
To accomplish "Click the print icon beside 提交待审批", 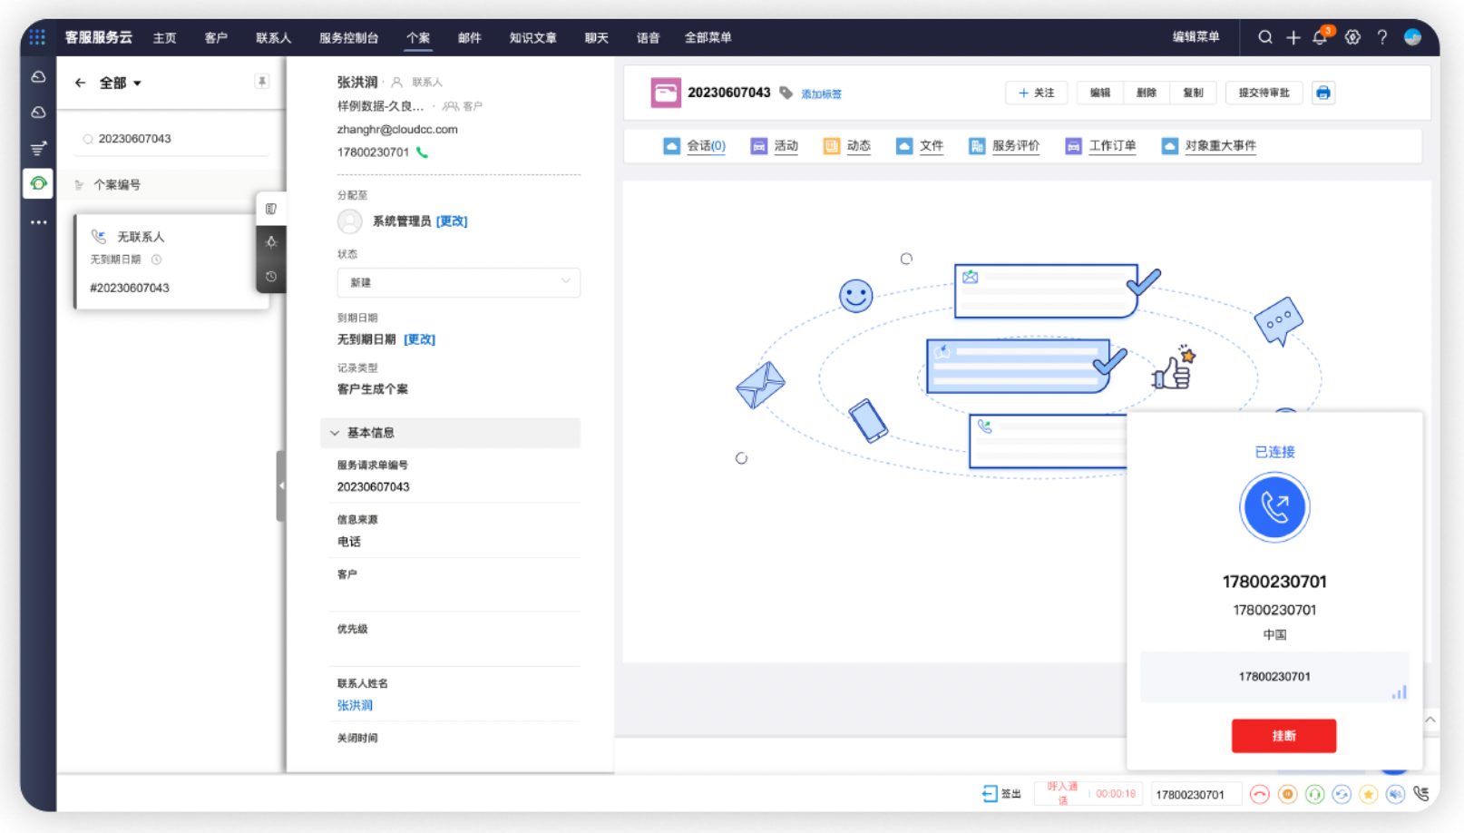I will pyautogui.click(x=1322, y=93).
